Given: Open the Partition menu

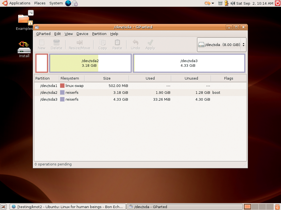Looking at the screenshot, I should click(x=99, y=34).
